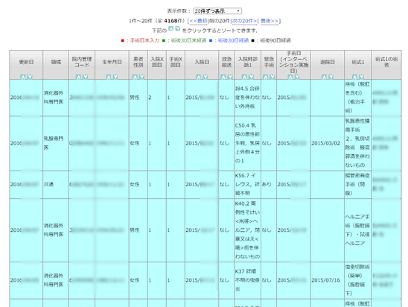Sort 緊急手術 column ascending
Viewport: 408px width, 307px height.
(265, 77)
